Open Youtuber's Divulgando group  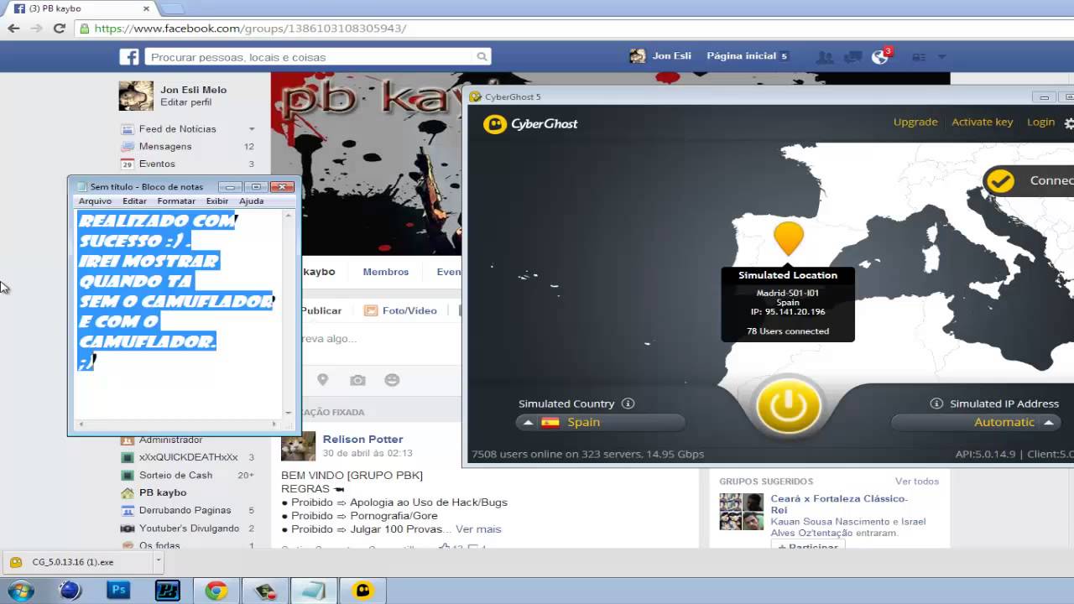[189, 528]
